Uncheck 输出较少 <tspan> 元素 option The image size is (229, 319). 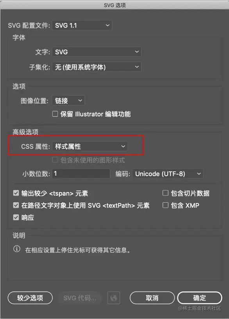pyautogui.click(x=16, y=193)
